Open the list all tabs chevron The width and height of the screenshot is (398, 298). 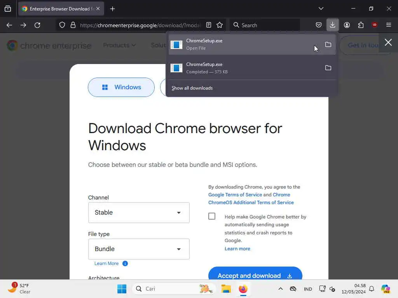(321, 9)
